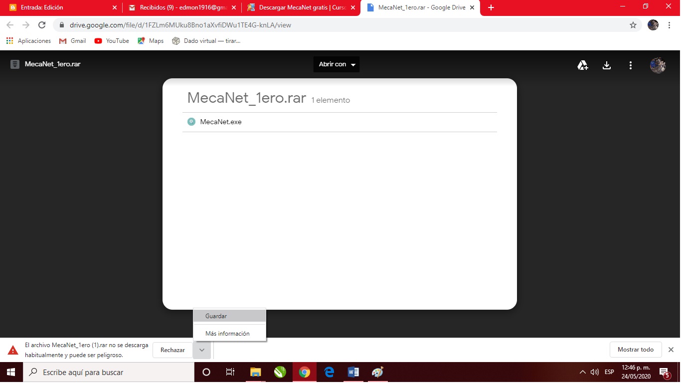
Task: Close the "Entrada: Edición" tab
Action: tap(115, 7)
